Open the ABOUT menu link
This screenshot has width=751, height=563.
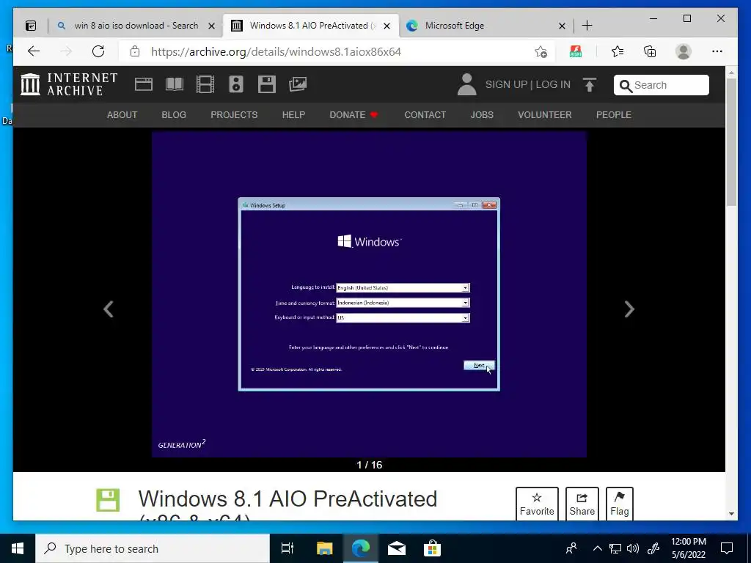click(x=122, y=115)
